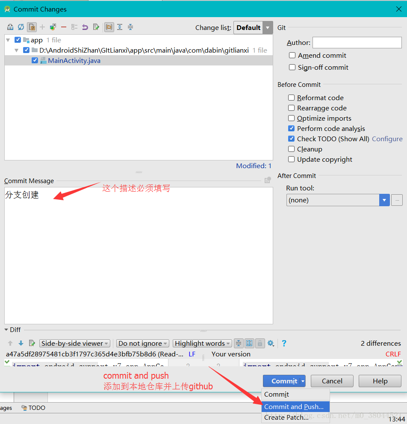
Task: Enable the Reformat code checkbox
Action: (291, 98)
